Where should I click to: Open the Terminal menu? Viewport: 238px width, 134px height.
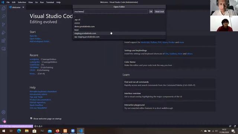(x=50, y=2)
